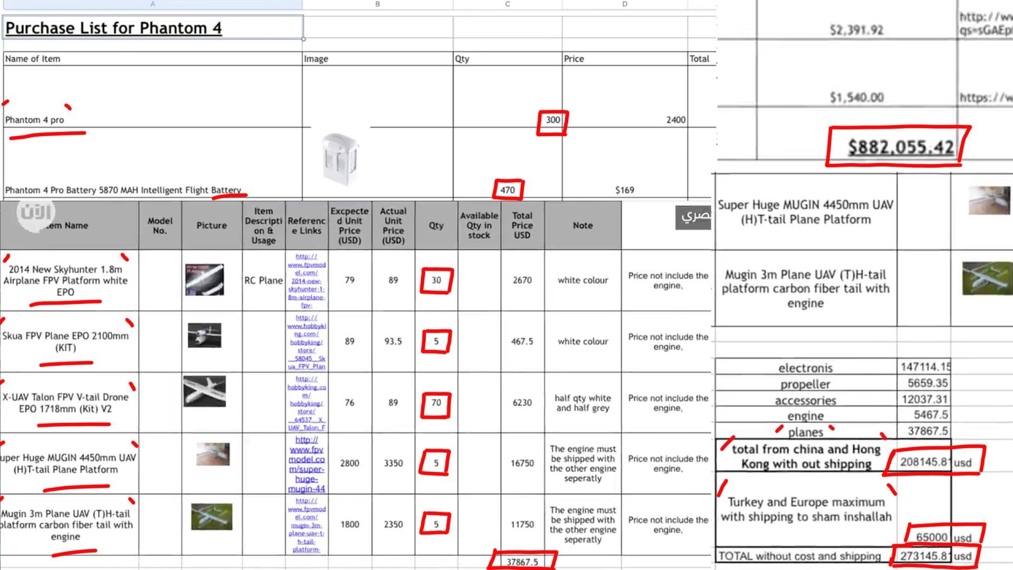Click the 273145.81 total without shipping cell
Screen dimensions: 1013x570
pos(925,556)
